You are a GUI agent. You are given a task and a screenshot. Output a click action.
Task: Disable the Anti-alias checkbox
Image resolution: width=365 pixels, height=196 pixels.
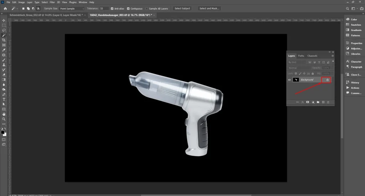tap(113, 9)
